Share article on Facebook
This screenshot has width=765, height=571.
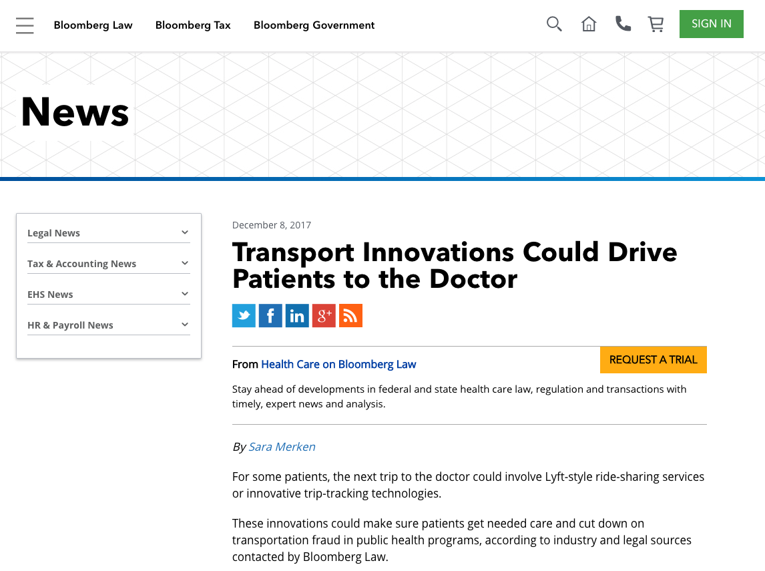pos(270,315)
